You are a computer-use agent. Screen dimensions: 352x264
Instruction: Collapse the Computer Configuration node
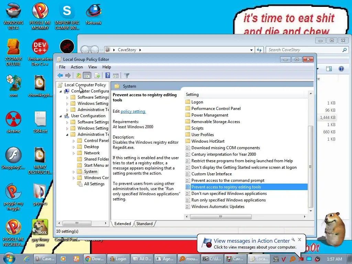(60, 91)
